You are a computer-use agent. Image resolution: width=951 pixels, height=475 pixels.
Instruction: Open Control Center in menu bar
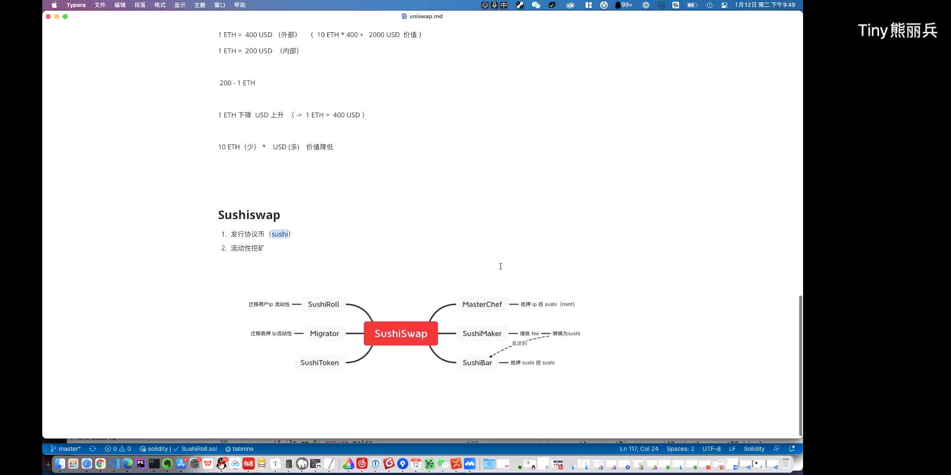coord(724,5)
